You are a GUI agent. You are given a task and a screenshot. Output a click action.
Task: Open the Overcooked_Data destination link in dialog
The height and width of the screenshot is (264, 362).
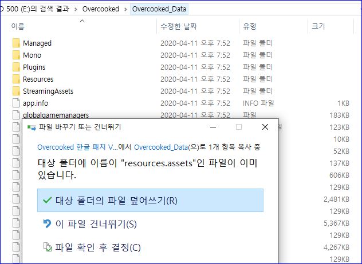tap(161, 147)
